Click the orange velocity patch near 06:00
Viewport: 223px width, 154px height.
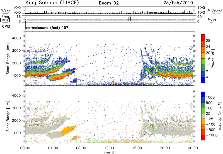[x=68, y=130]
